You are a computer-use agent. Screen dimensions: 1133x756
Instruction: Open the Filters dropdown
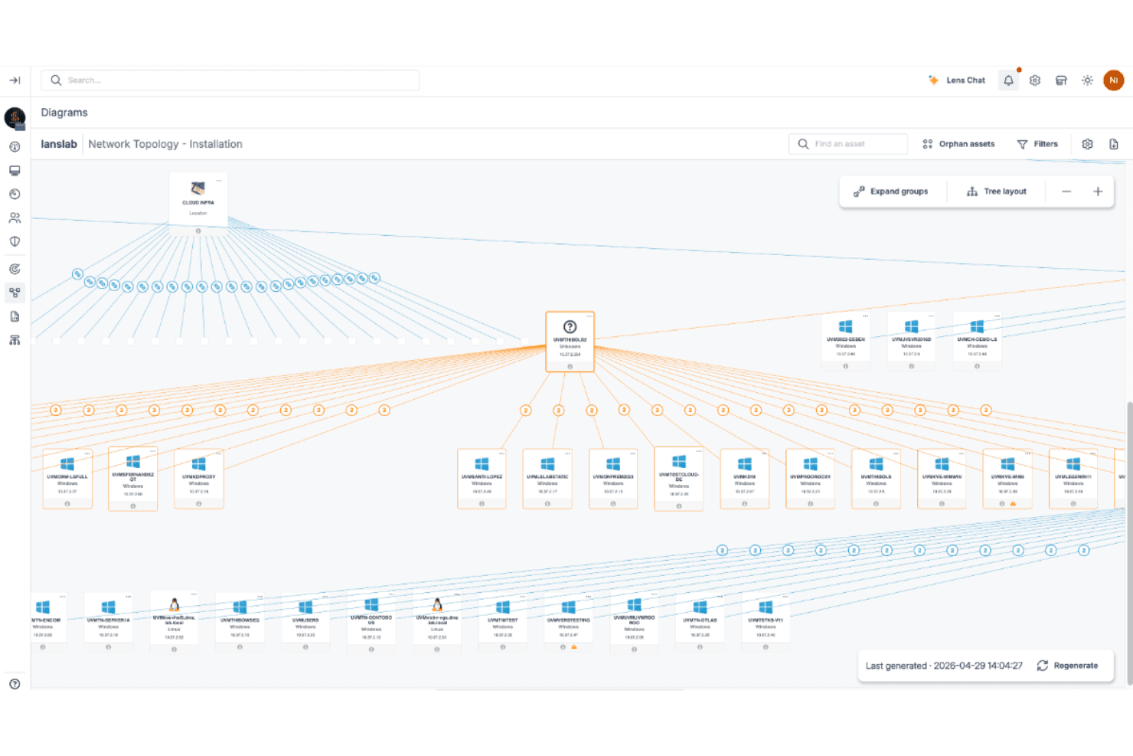pyautogui.click(x=1037, y=144)
